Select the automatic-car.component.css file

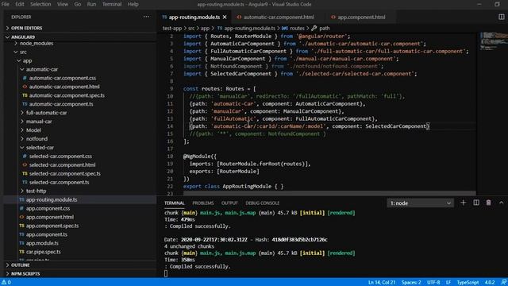point(63,78)
